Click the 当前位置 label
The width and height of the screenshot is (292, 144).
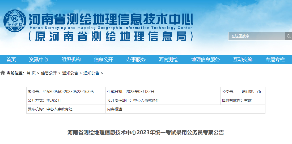pos(15,73)
